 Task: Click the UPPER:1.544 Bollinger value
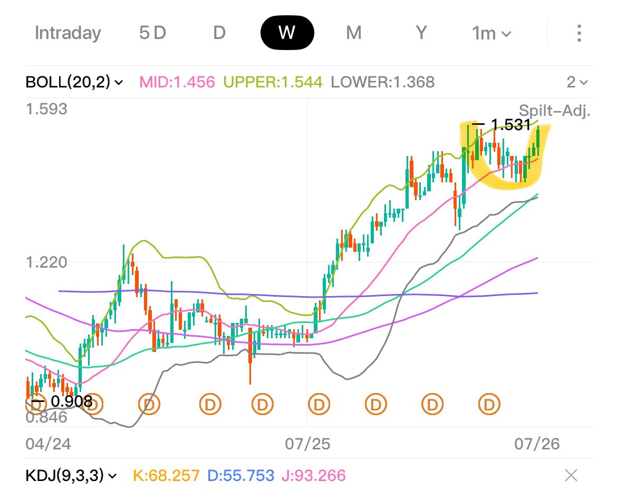273,82
